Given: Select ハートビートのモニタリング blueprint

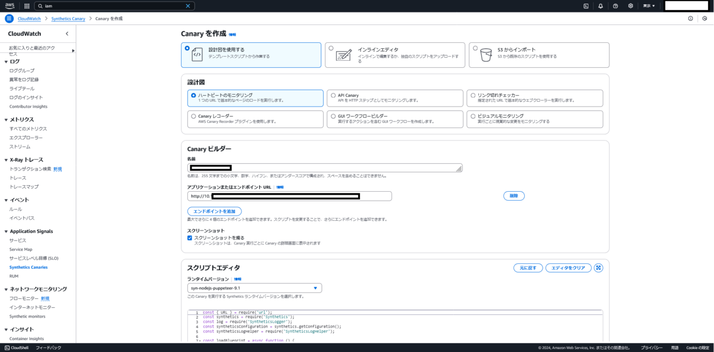Looking at the screenshot, I should tap(193, 95).
